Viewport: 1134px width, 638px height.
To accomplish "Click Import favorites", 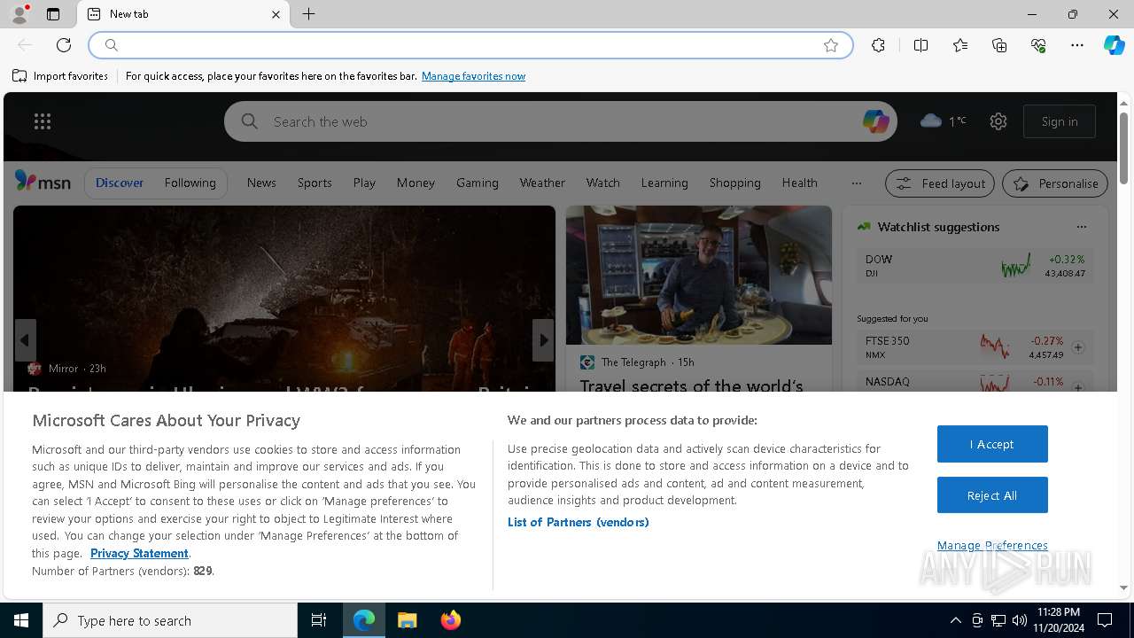I will click(60, 76).
